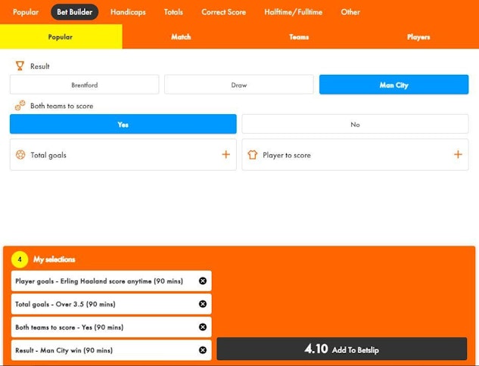Click the yellow 4 selections count badge

point(20,259)
